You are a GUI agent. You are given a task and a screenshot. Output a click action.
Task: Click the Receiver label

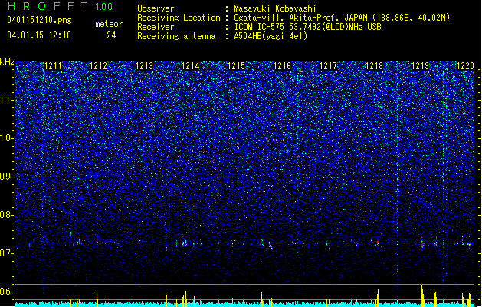click(x=156, y=27)
